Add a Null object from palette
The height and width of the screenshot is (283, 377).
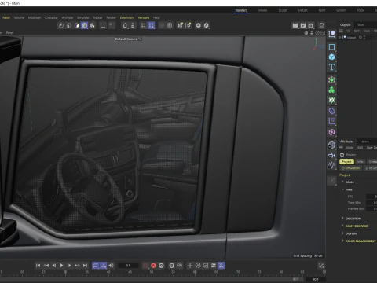[331, 34]
